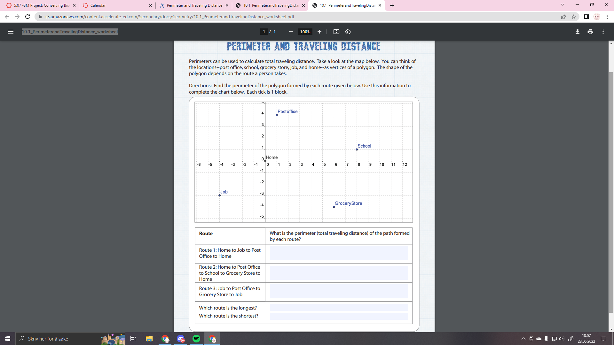Click the page number field

(x=264, y=32)
